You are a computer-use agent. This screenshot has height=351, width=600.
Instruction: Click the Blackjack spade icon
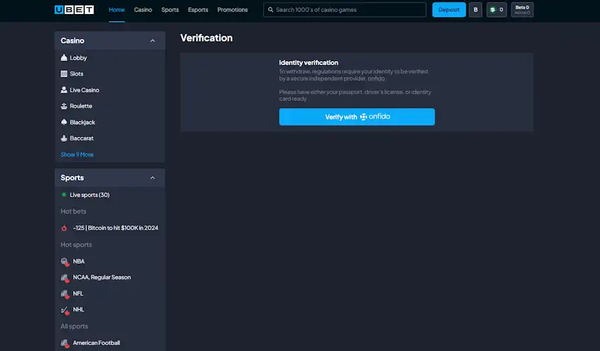pos(64,122)
